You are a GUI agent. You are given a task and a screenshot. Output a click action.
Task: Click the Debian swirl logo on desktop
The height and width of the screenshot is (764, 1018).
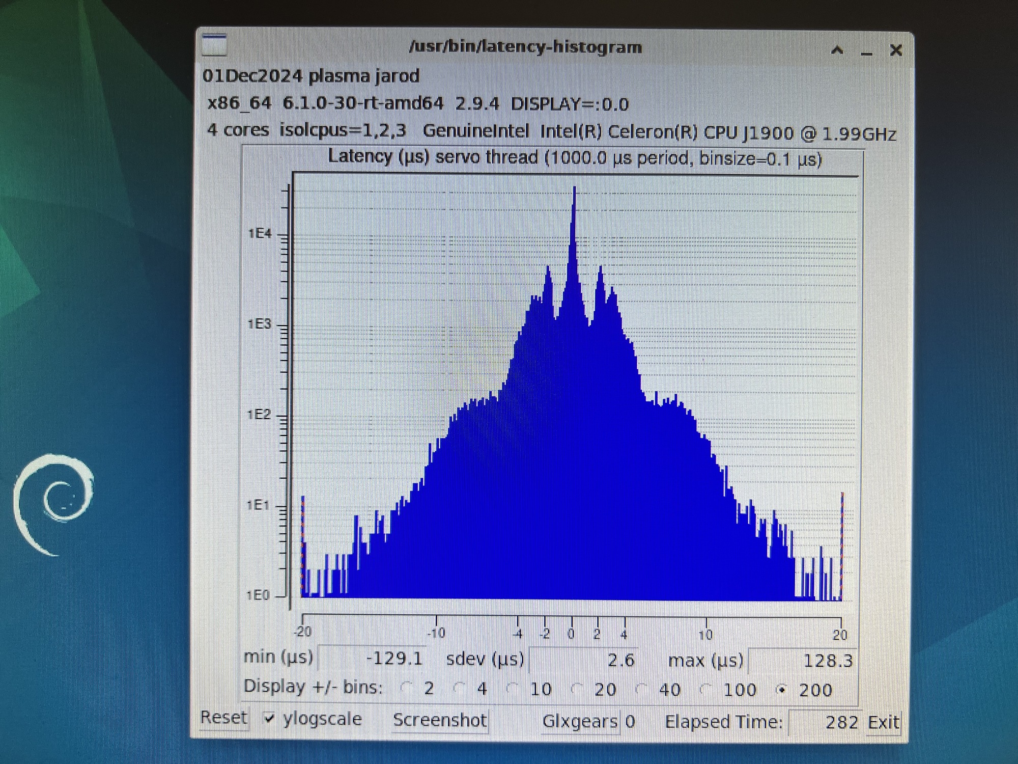click(53, 504)
